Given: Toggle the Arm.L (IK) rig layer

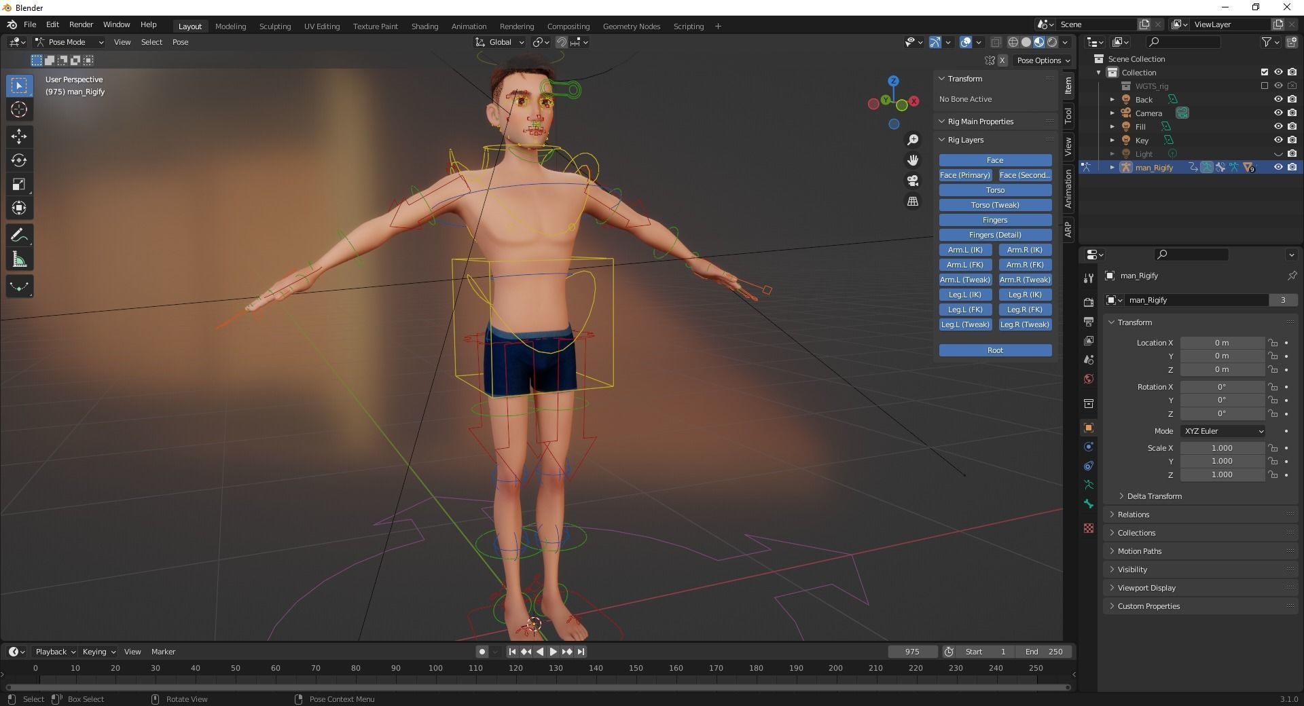Looking at the screenshot, I should pyautogui.click(x=965, y=250).
